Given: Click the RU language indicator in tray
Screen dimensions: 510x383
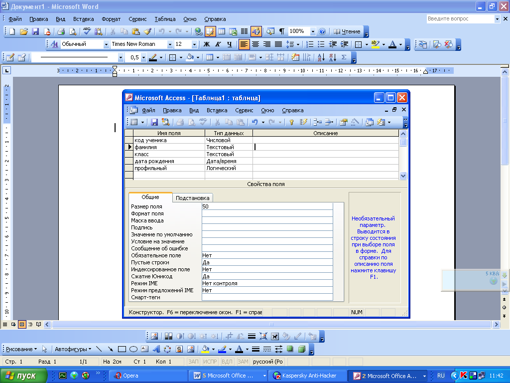Looking at the screenshot, I should point(441,376).
